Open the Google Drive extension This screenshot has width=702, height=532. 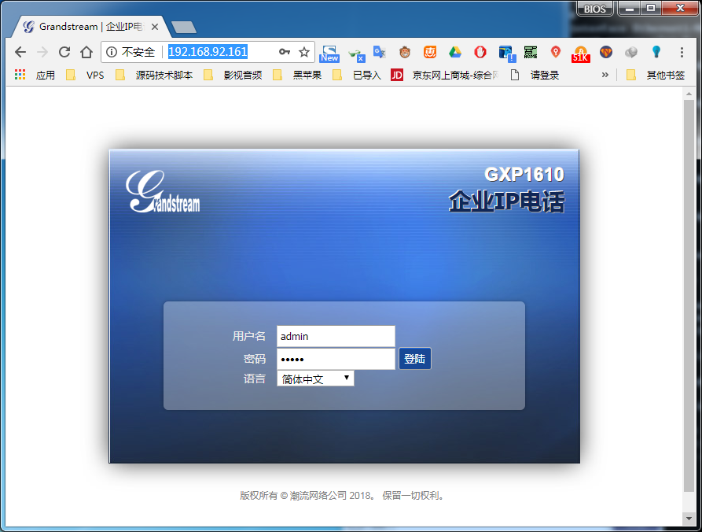pyautogui.click(x=455, y=52)
